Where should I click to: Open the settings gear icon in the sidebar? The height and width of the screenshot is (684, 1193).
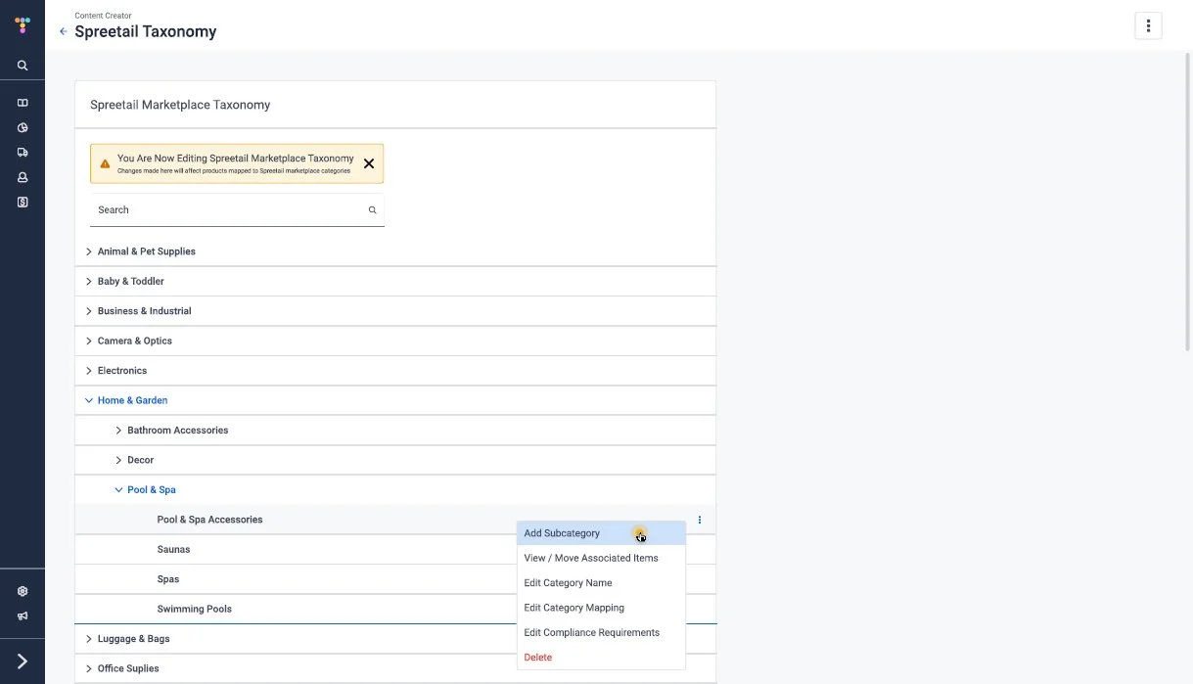[23, 591]
